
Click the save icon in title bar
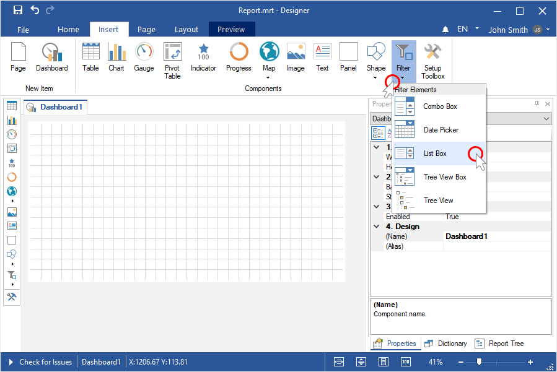[x=18, y=10]
